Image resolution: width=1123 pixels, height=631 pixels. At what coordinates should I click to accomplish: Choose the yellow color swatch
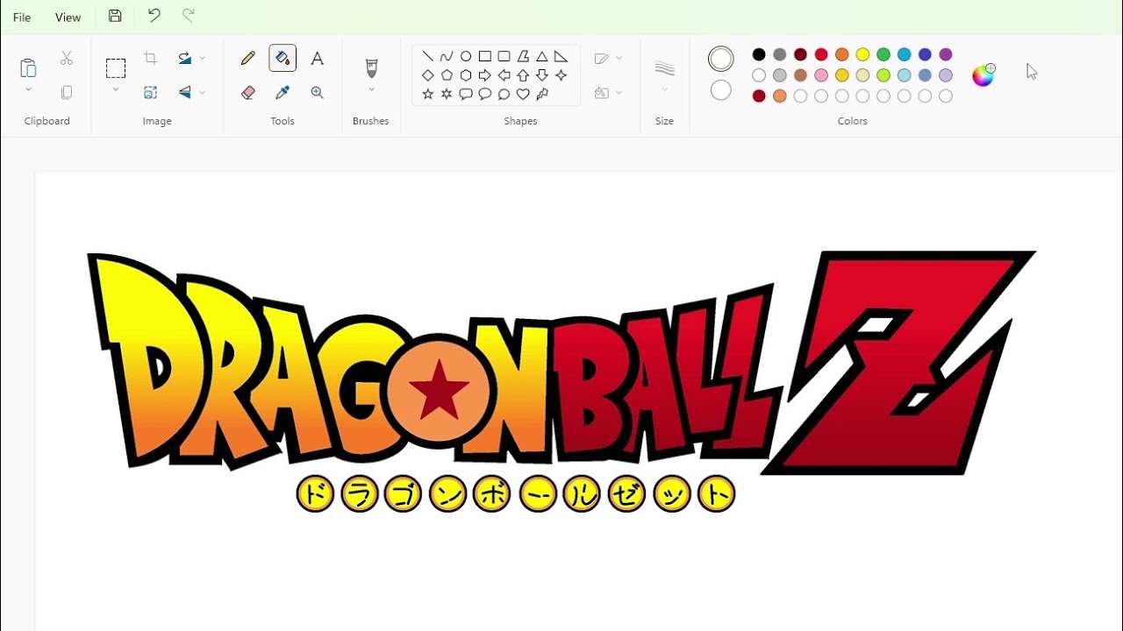pos(862,54)
